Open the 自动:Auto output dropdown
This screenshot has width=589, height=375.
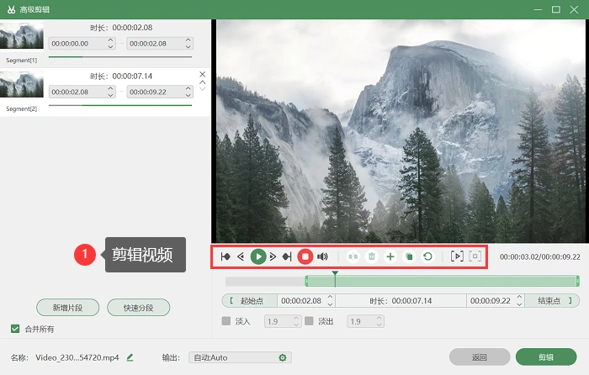tap(240, 357)
